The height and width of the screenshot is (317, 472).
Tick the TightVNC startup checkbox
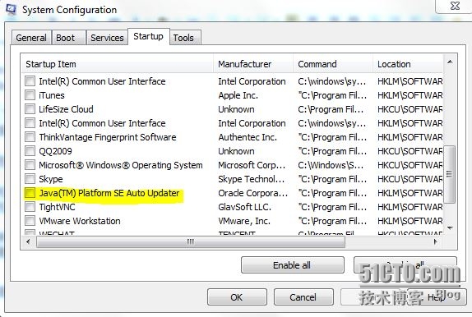pyautogui.click(x=30, y=207)
